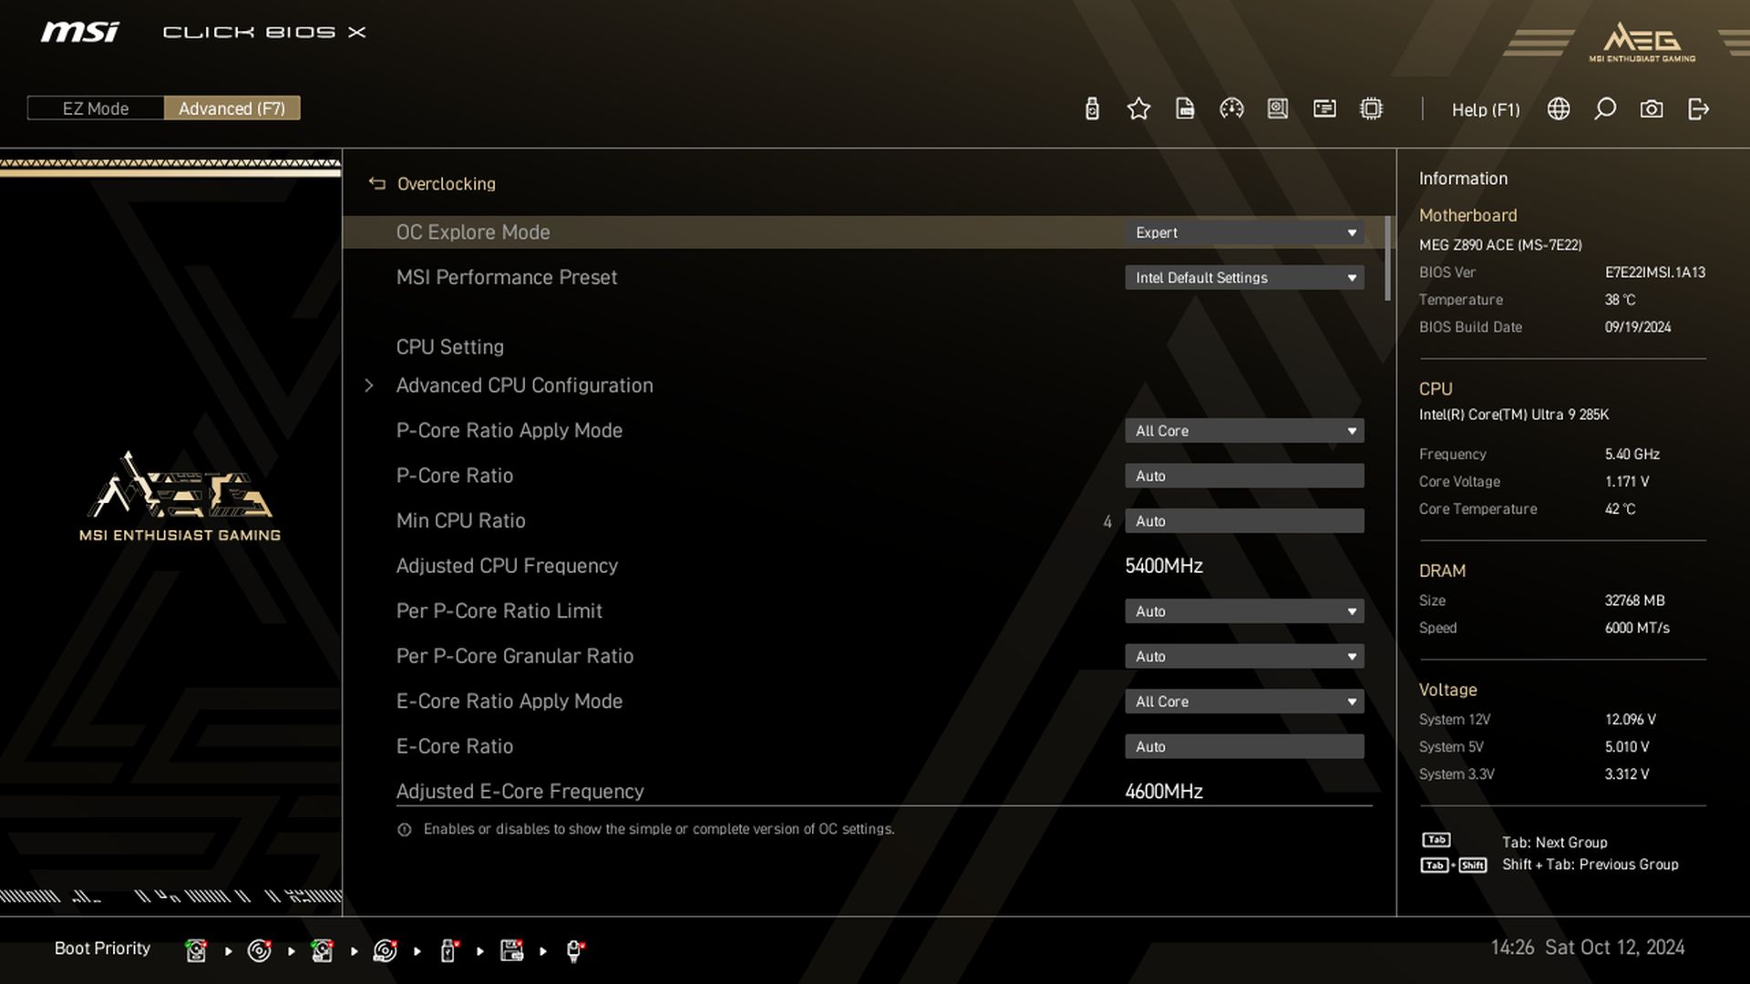Open the speedometer OC gauge icon
Screen dimensions: 1750x984
1231,109
